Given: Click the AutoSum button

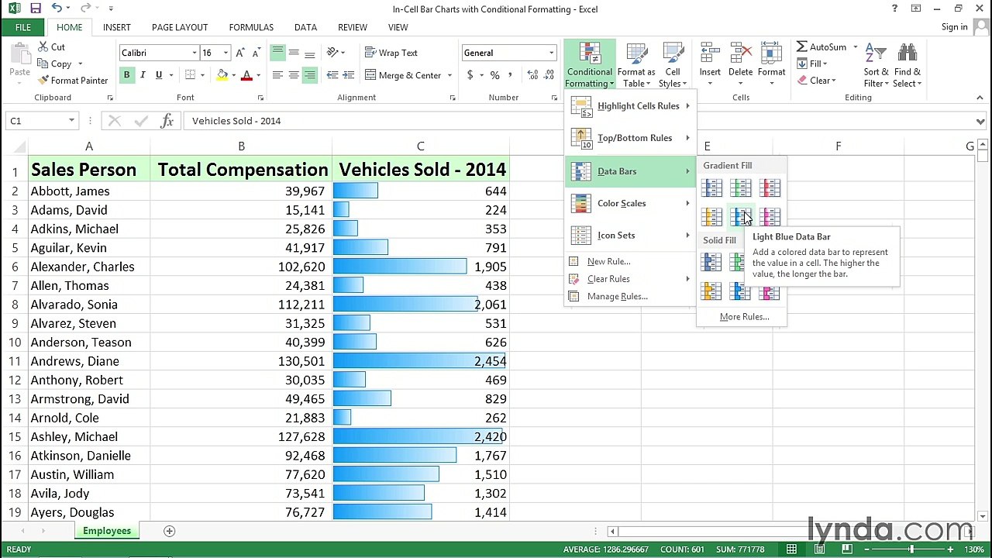Looking at the screenshot, I should 821,47.
